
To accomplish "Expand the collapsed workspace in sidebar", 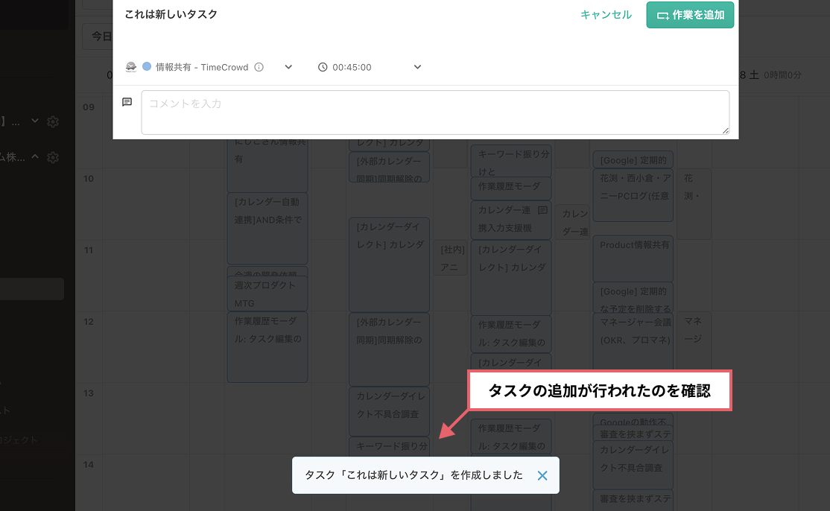I will click(x=34, y=121).
